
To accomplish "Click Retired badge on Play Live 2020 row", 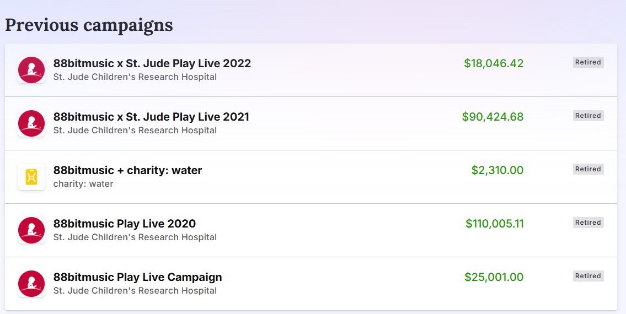I will click(x=588, y=223).
